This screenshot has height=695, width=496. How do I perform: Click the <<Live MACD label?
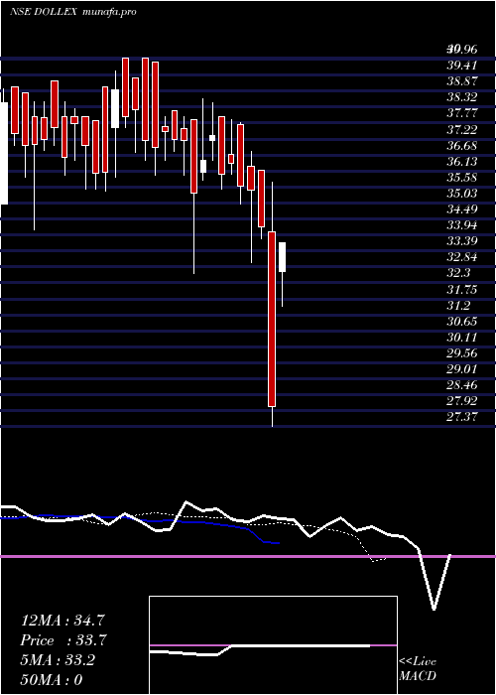(418, 669)
